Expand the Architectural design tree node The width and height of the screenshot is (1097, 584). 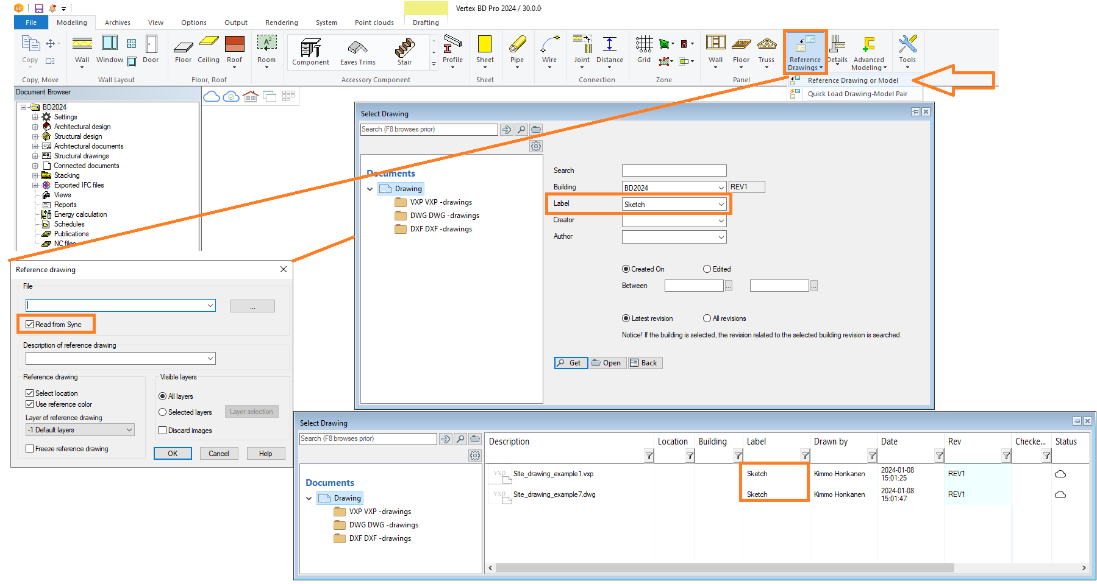(35, 127)
